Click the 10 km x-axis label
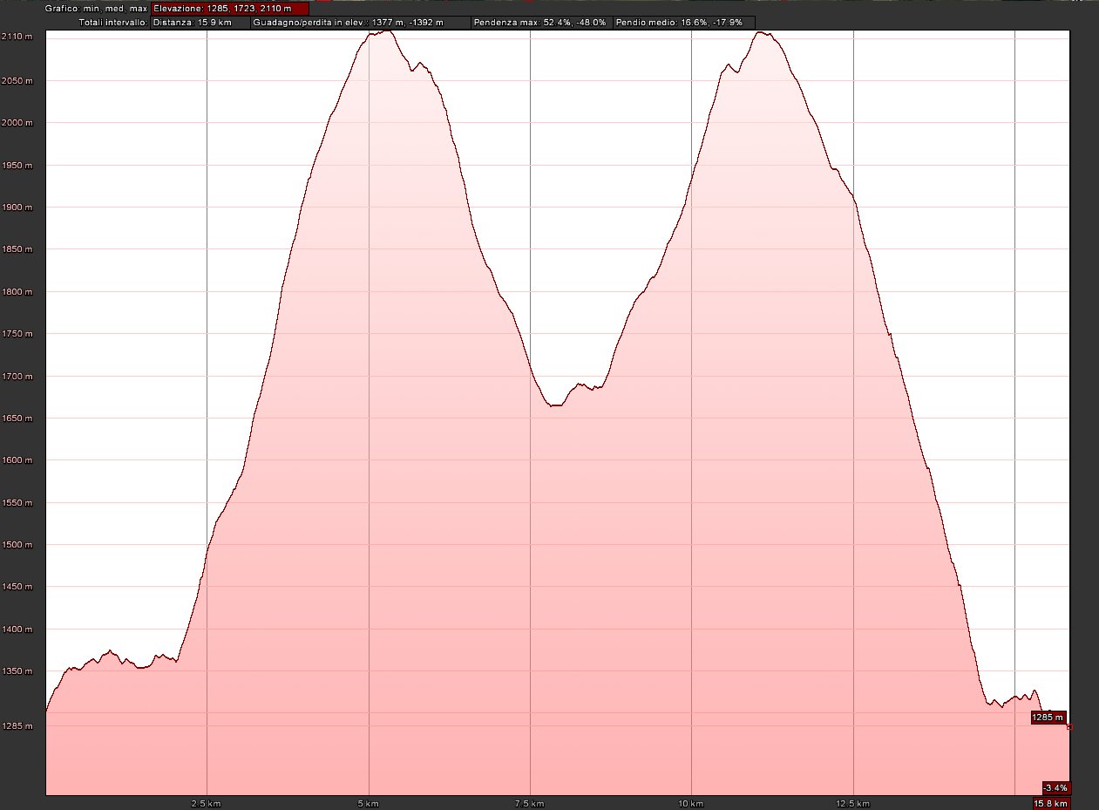 (691, 803)
